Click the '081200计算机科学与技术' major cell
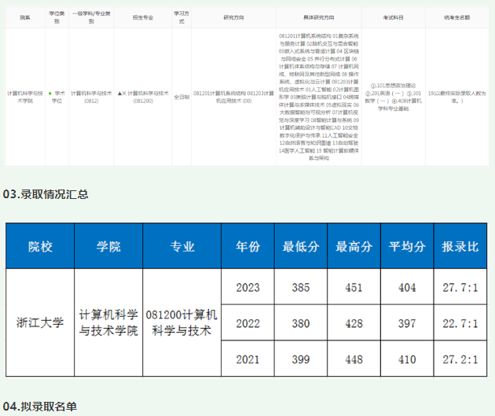The width and height of the screenshot is (495, 416). coord(182,322)
